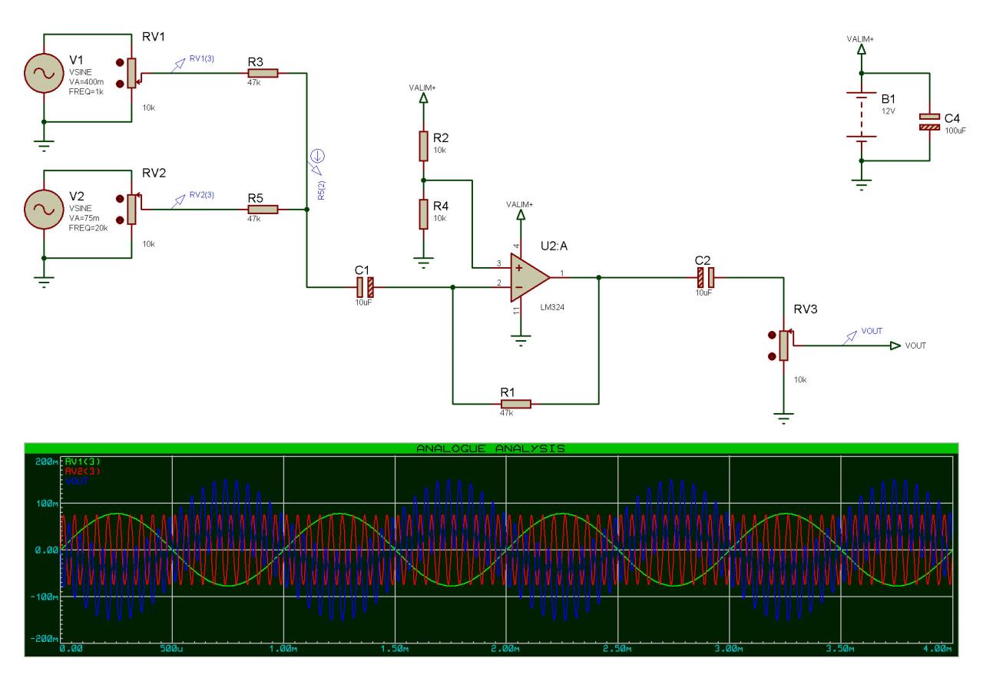Select resistor R3 symbol
The width and height of the screenshot is (983, 691).
[x=263, y=74]
